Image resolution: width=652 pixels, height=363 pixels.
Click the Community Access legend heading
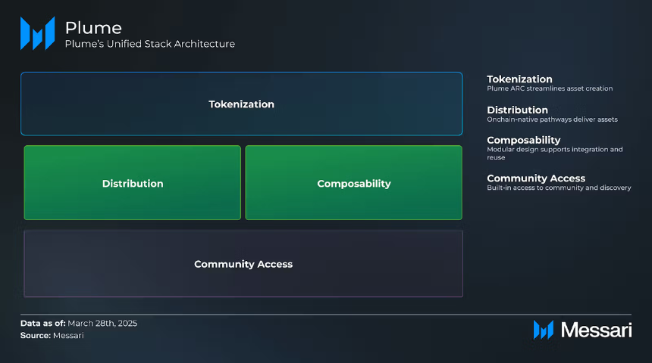pyautogui.click(x=536, y=178)
